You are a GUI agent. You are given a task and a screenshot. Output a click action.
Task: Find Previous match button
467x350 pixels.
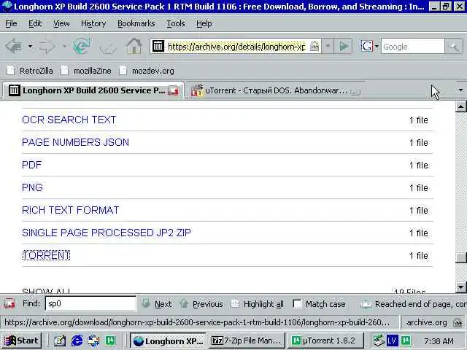click(x=201, y=304)
